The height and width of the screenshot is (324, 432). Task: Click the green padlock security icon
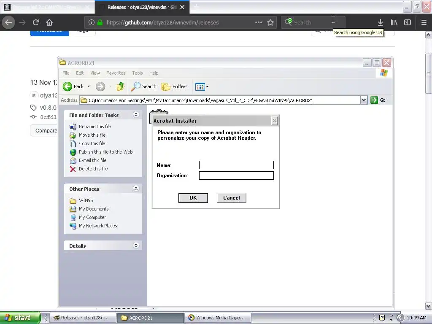click(100, 22)
